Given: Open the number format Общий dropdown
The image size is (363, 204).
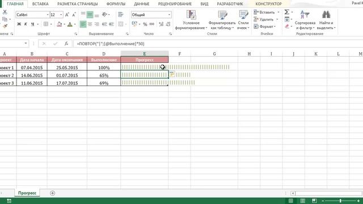Looking at the screenshot, I should point(169,15).
